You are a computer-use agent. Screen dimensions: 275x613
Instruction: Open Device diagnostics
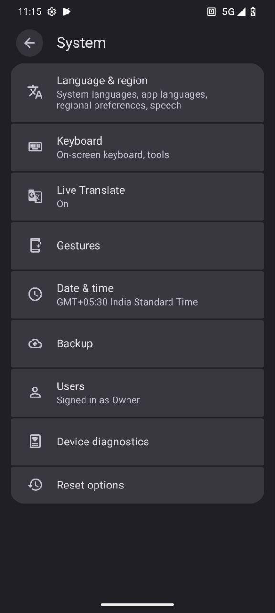pyautogui.click(x=137, y=442)
